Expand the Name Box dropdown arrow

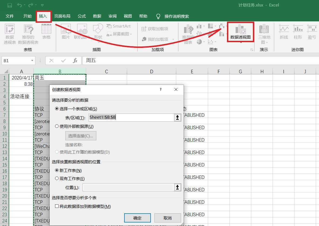[32, 61]
